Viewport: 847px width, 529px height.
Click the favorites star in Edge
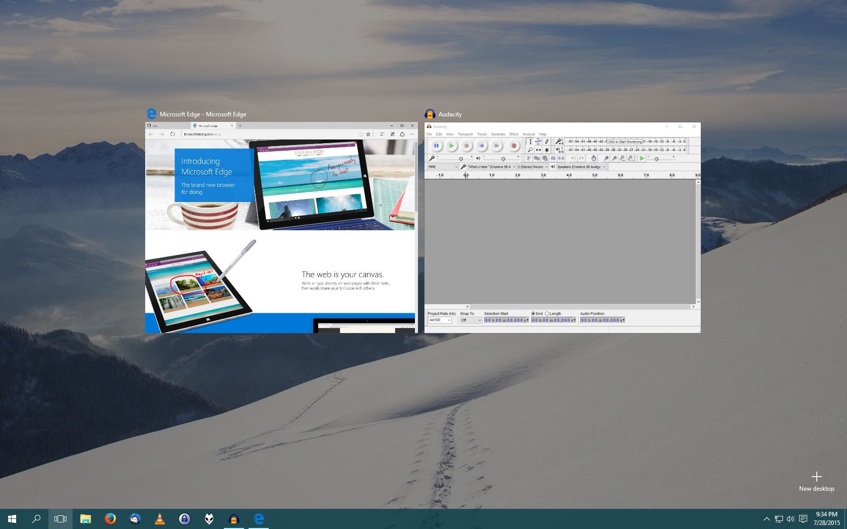[369, 134]
